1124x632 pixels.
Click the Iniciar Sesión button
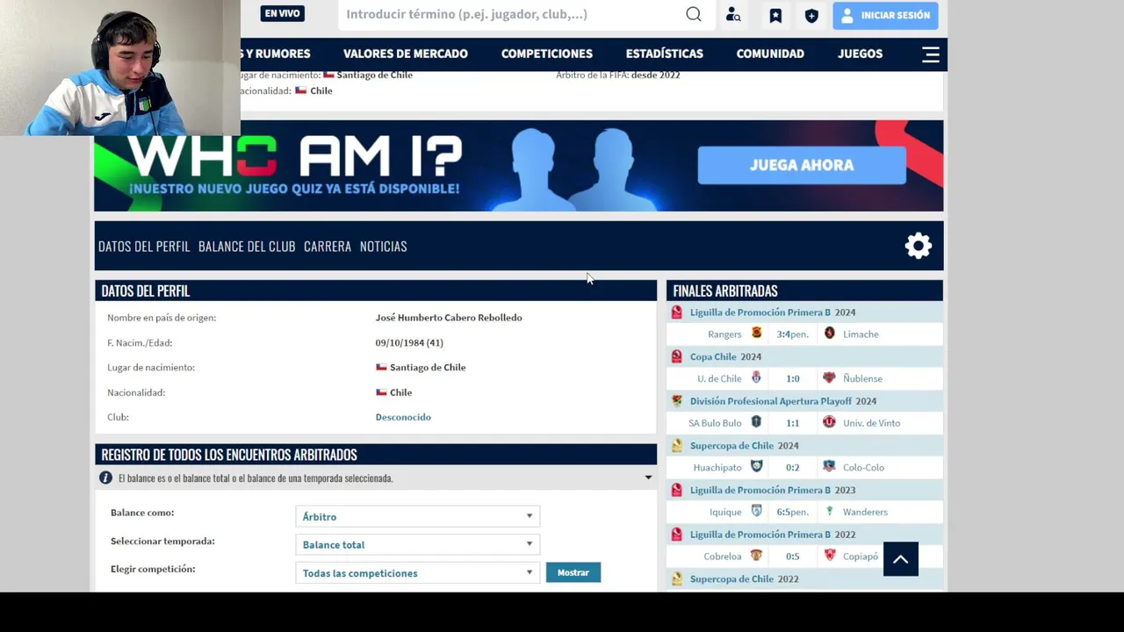pyautogui.click(x=885, y=15)
